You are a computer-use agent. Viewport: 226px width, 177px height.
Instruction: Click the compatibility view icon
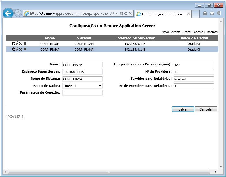[121, 13]
